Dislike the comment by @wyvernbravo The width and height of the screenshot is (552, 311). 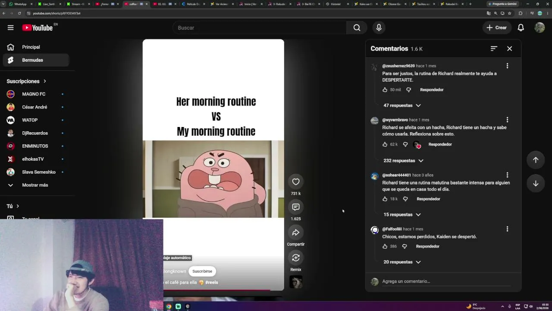tap(405, 144)
